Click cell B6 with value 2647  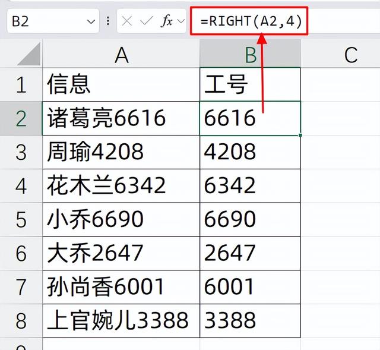250,253
